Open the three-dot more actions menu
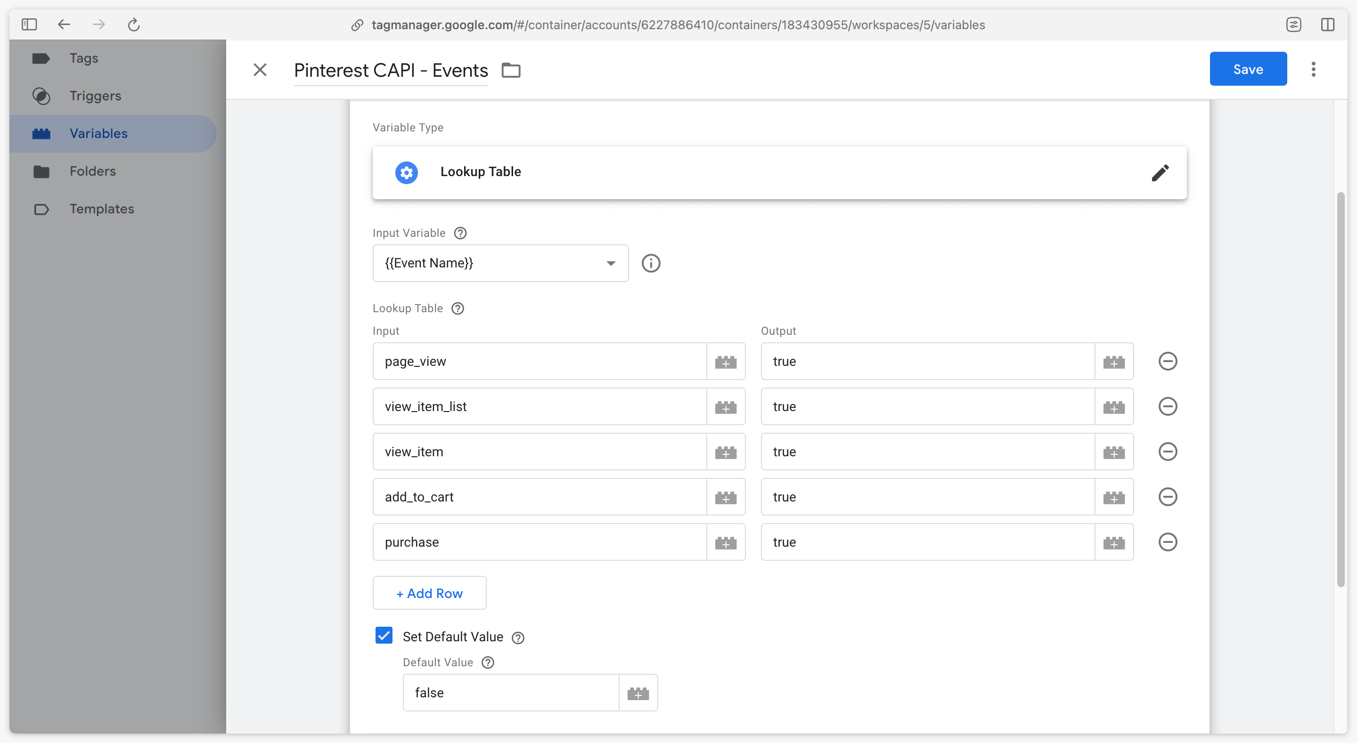The height and width of the screenshot is (743, 1357). tap(1313, 69)
